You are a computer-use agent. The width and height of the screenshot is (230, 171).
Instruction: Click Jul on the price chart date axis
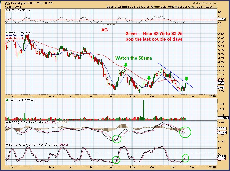92,97
